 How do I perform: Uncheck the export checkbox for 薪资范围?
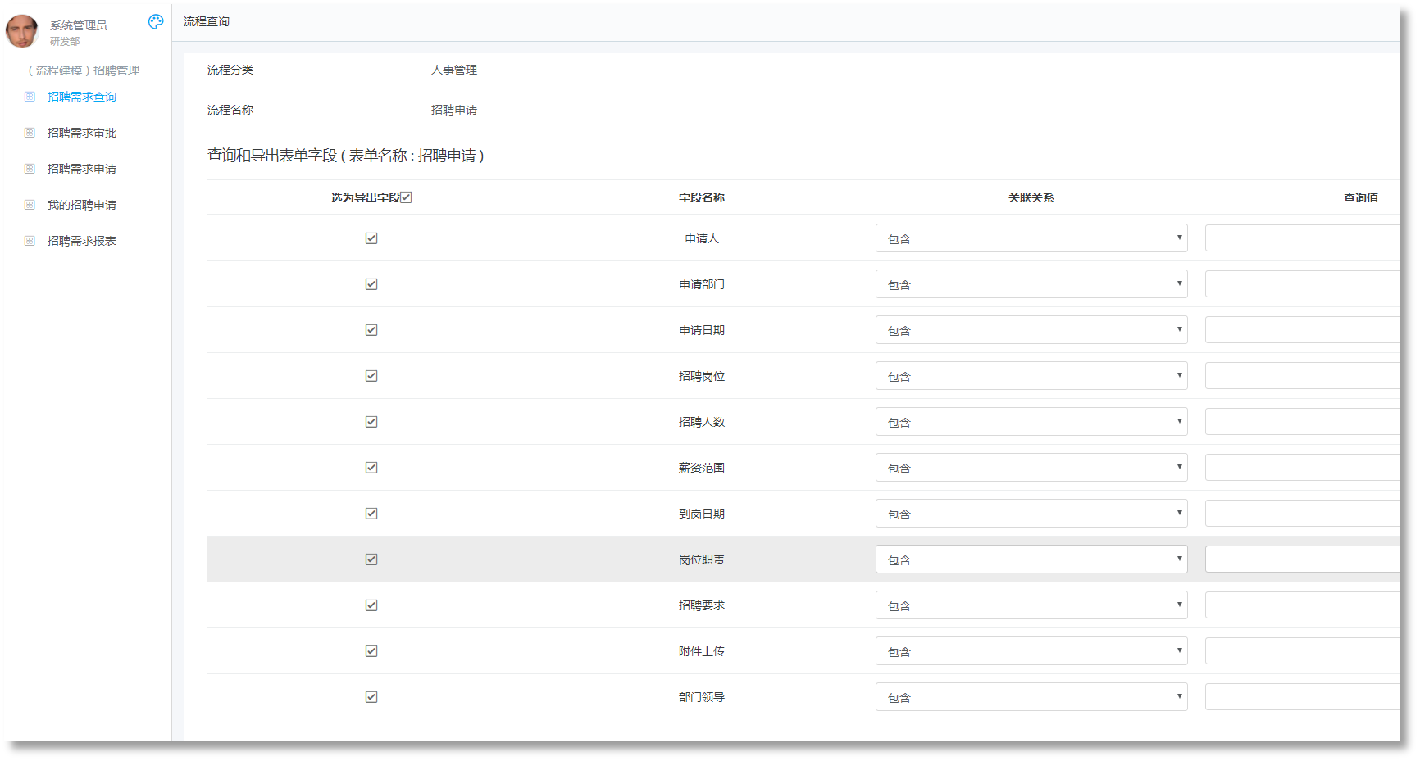pos(371,468)
